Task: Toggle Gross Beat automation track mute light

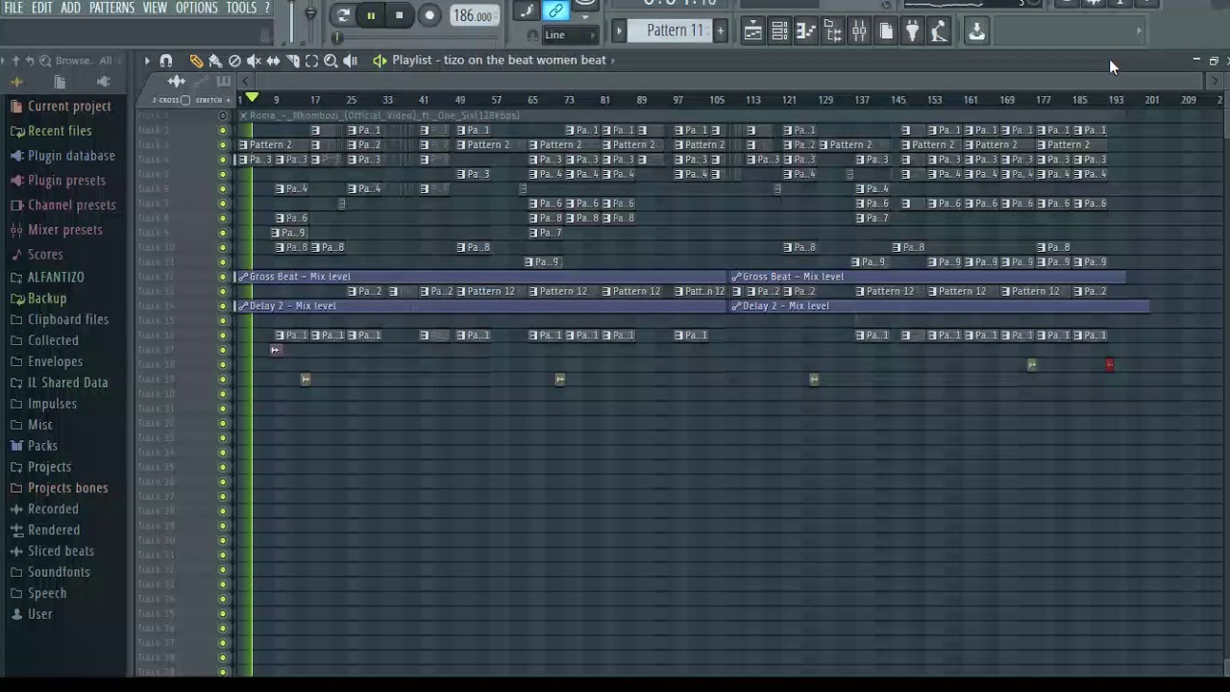Action: (224, 277)
